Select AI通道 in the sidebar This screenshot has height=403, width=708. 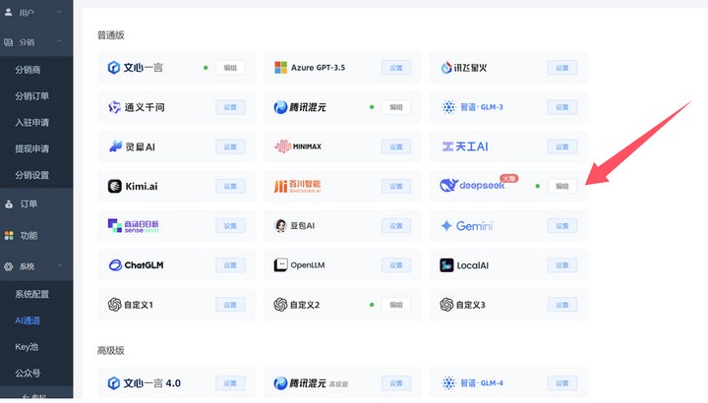[28, 320]
